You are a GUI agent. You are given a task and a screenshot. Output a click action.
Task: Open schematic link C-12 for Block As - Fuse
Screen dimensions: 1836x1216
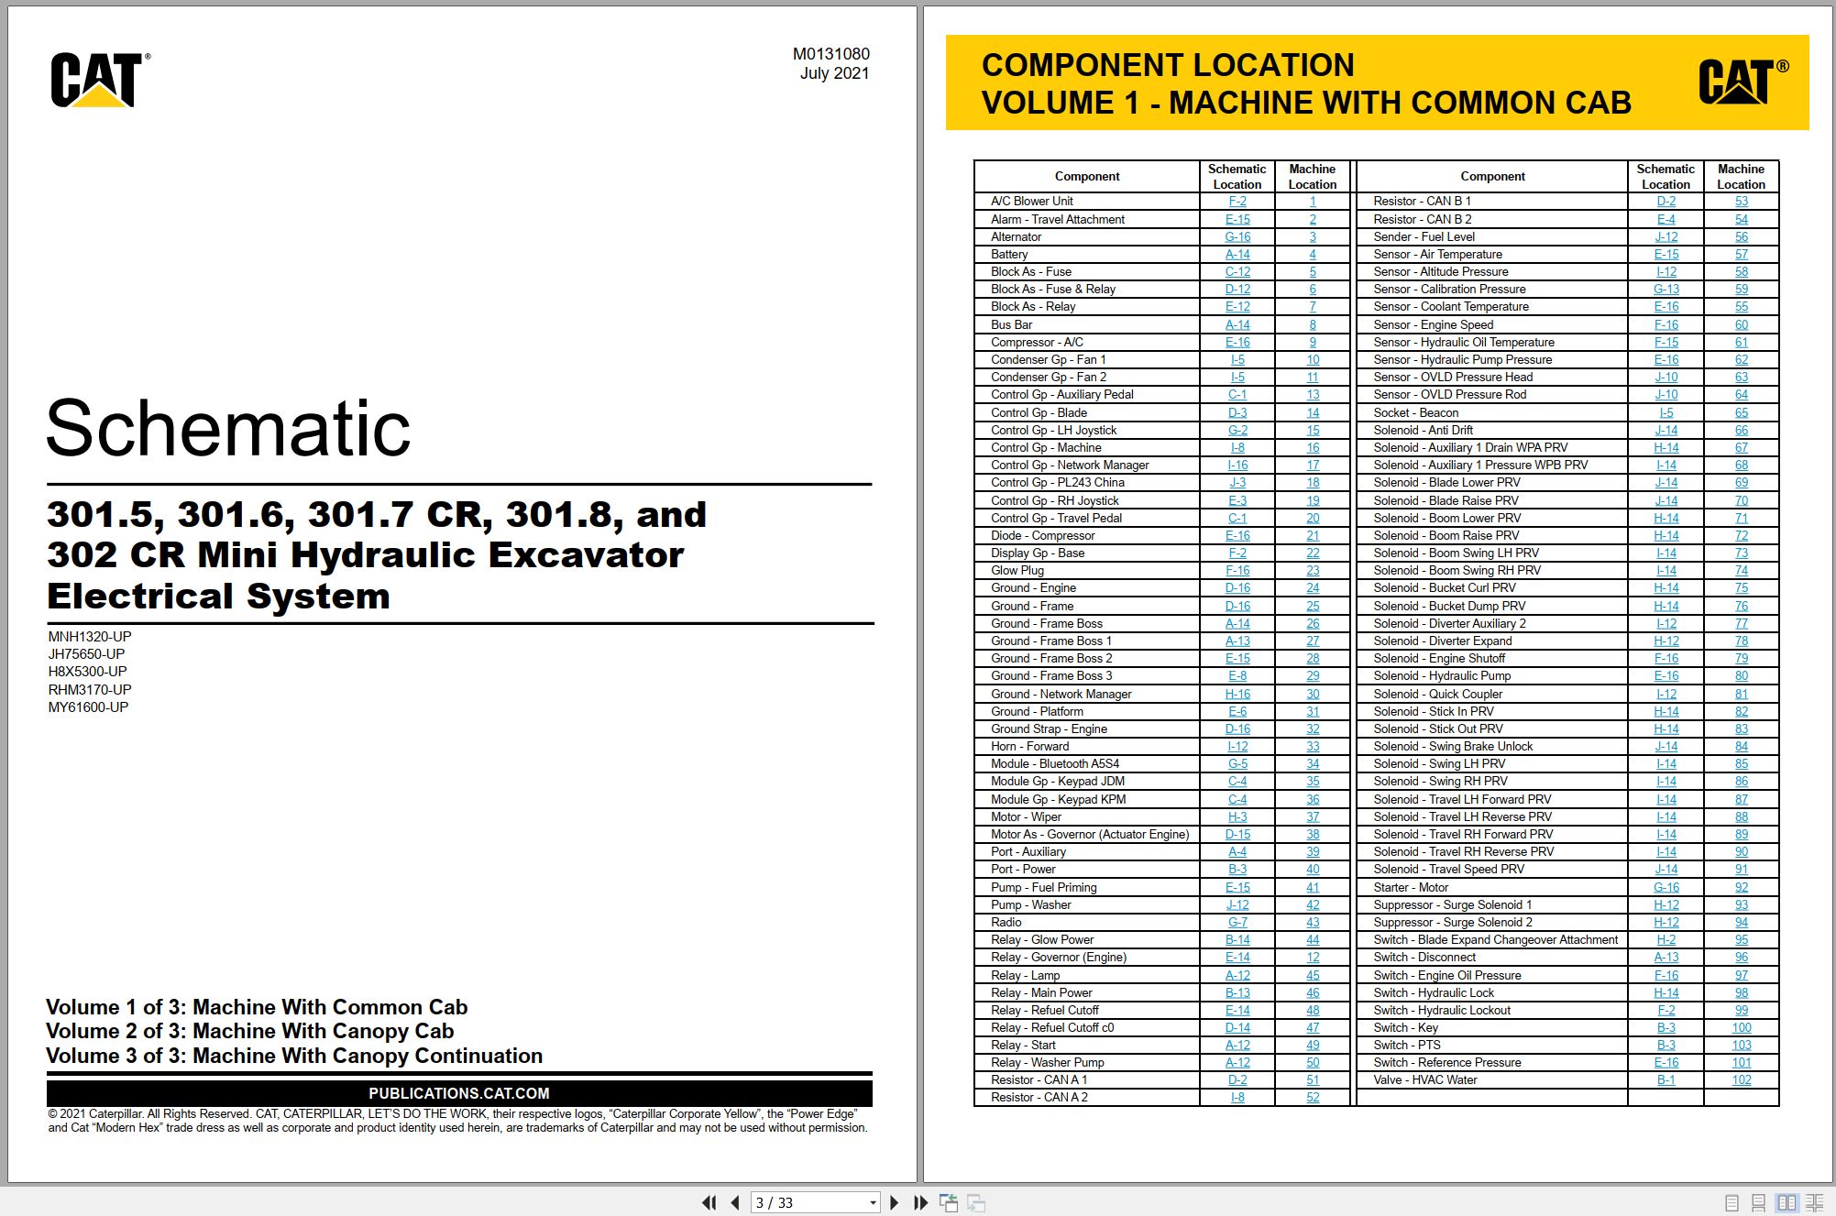(x=1237, y=271)
